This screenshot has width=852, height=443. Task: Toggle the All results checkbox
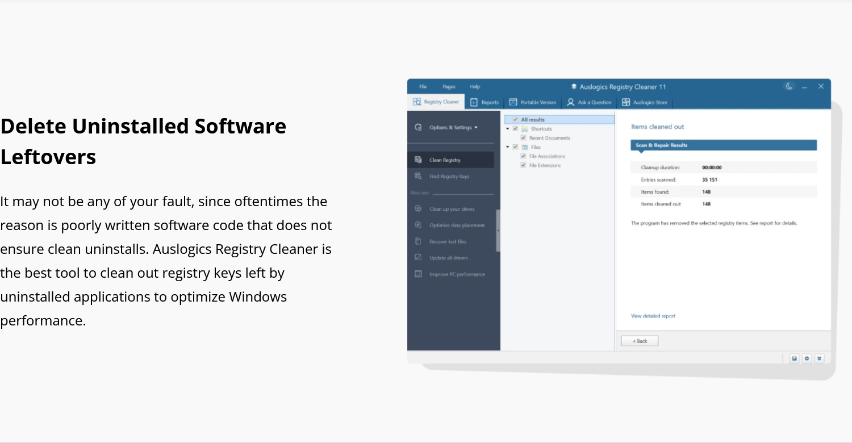click(x=515, y=120)
